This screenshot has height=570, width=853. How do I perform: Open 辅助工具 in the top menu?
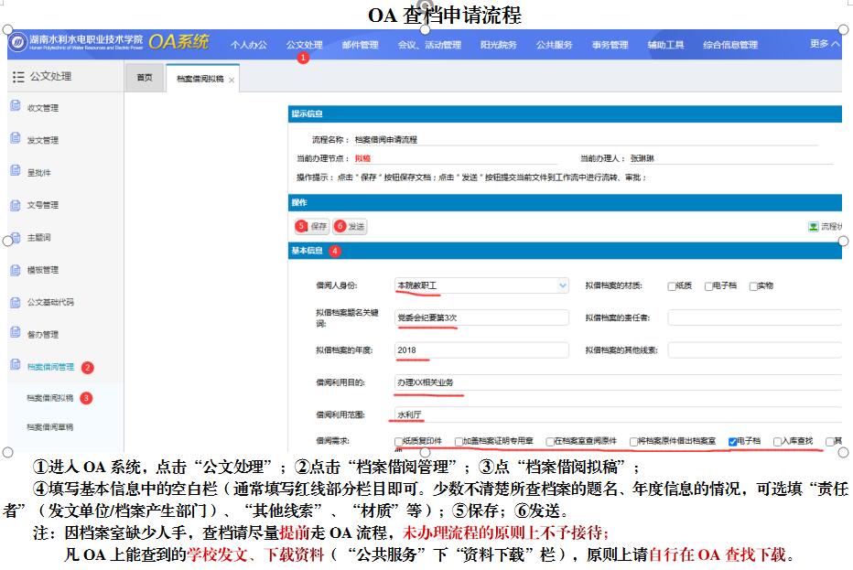(x=665, y=45)
